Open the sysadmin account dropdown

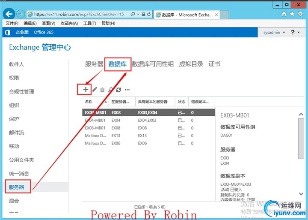tap(274, 32)
